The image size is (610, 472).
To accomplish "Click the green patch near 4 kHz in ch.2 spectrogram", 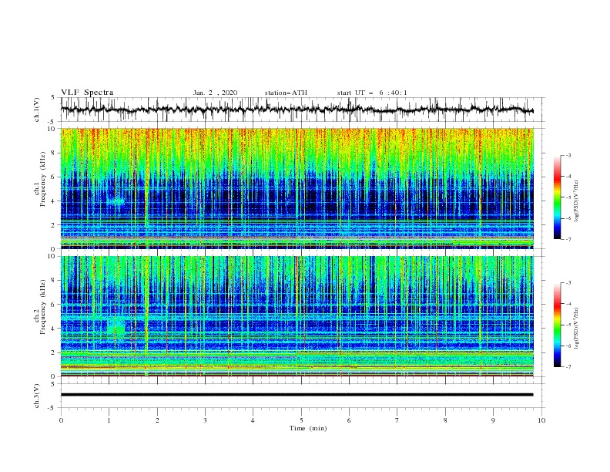I will pyautogui.click(x=116, y=326).
